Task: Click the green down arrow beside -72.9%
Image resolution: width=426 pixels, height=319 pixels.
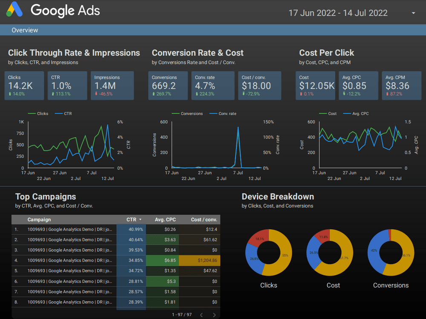Action: click(243, 94)
